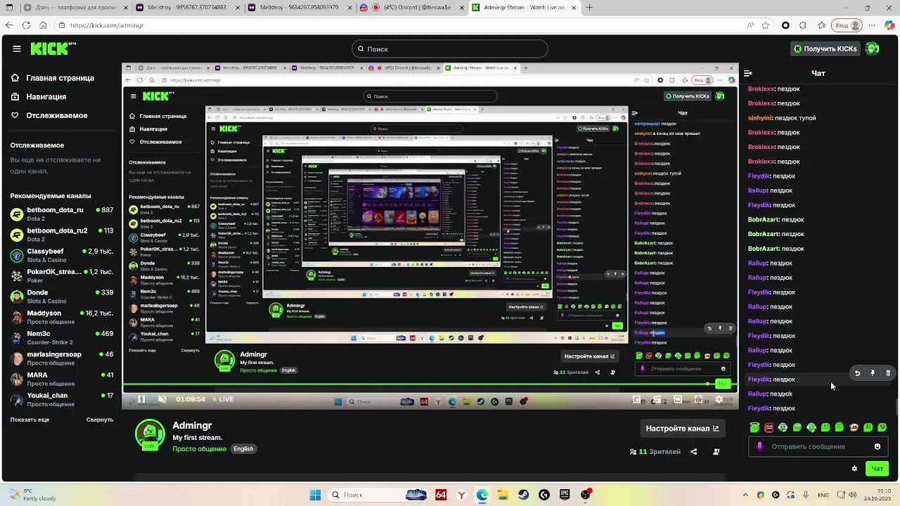
Task: Click Свернуть under recommended channels
Action: coord(100,420)
